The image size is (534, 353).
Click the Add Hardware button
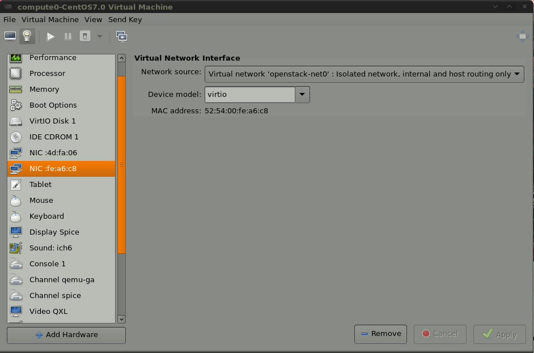pyautogui.click(x=66, y=335)
